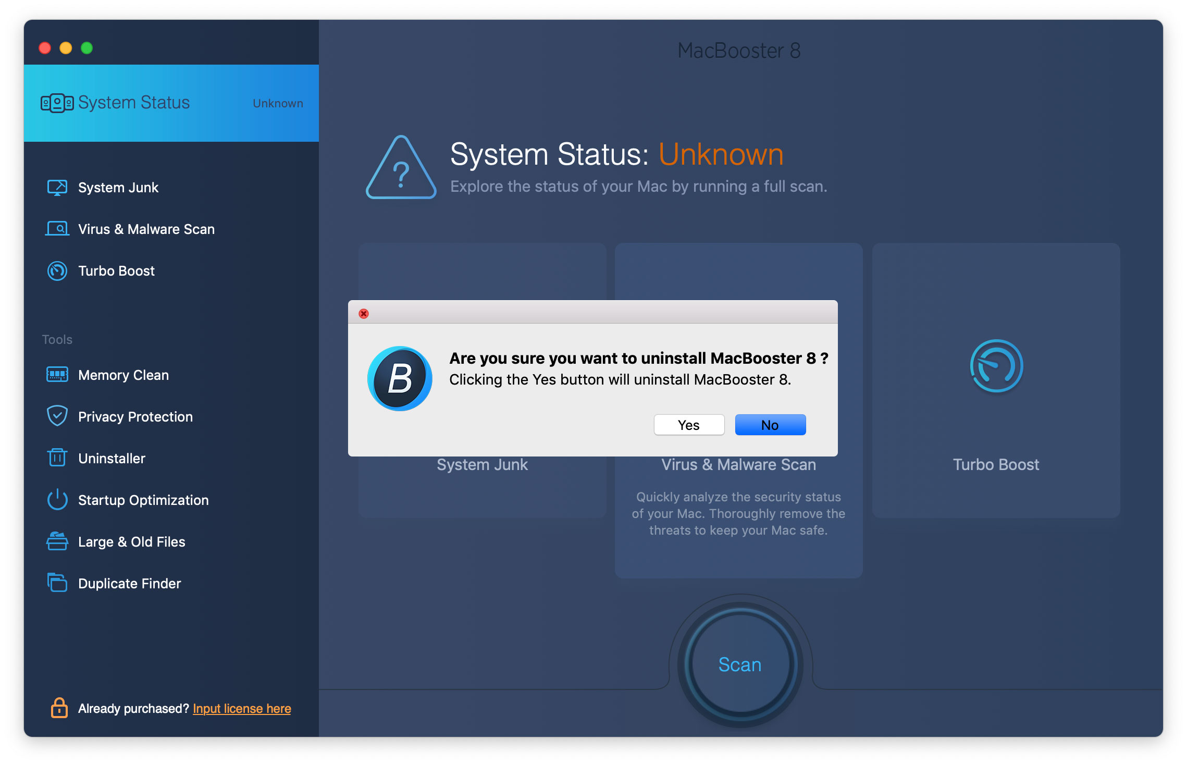This screenshot has width=1187, height=765.
Task: Confirm uninstall by clicking Yes
Action: click(689, 425)
